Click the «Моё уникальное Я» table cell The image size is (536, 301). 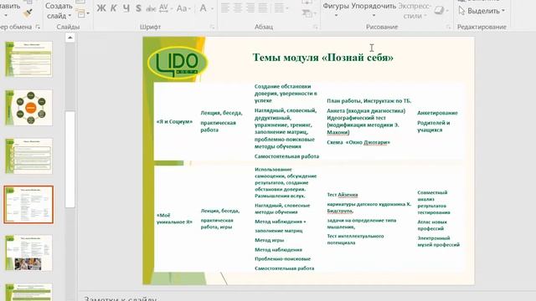[x=174, y=218]
